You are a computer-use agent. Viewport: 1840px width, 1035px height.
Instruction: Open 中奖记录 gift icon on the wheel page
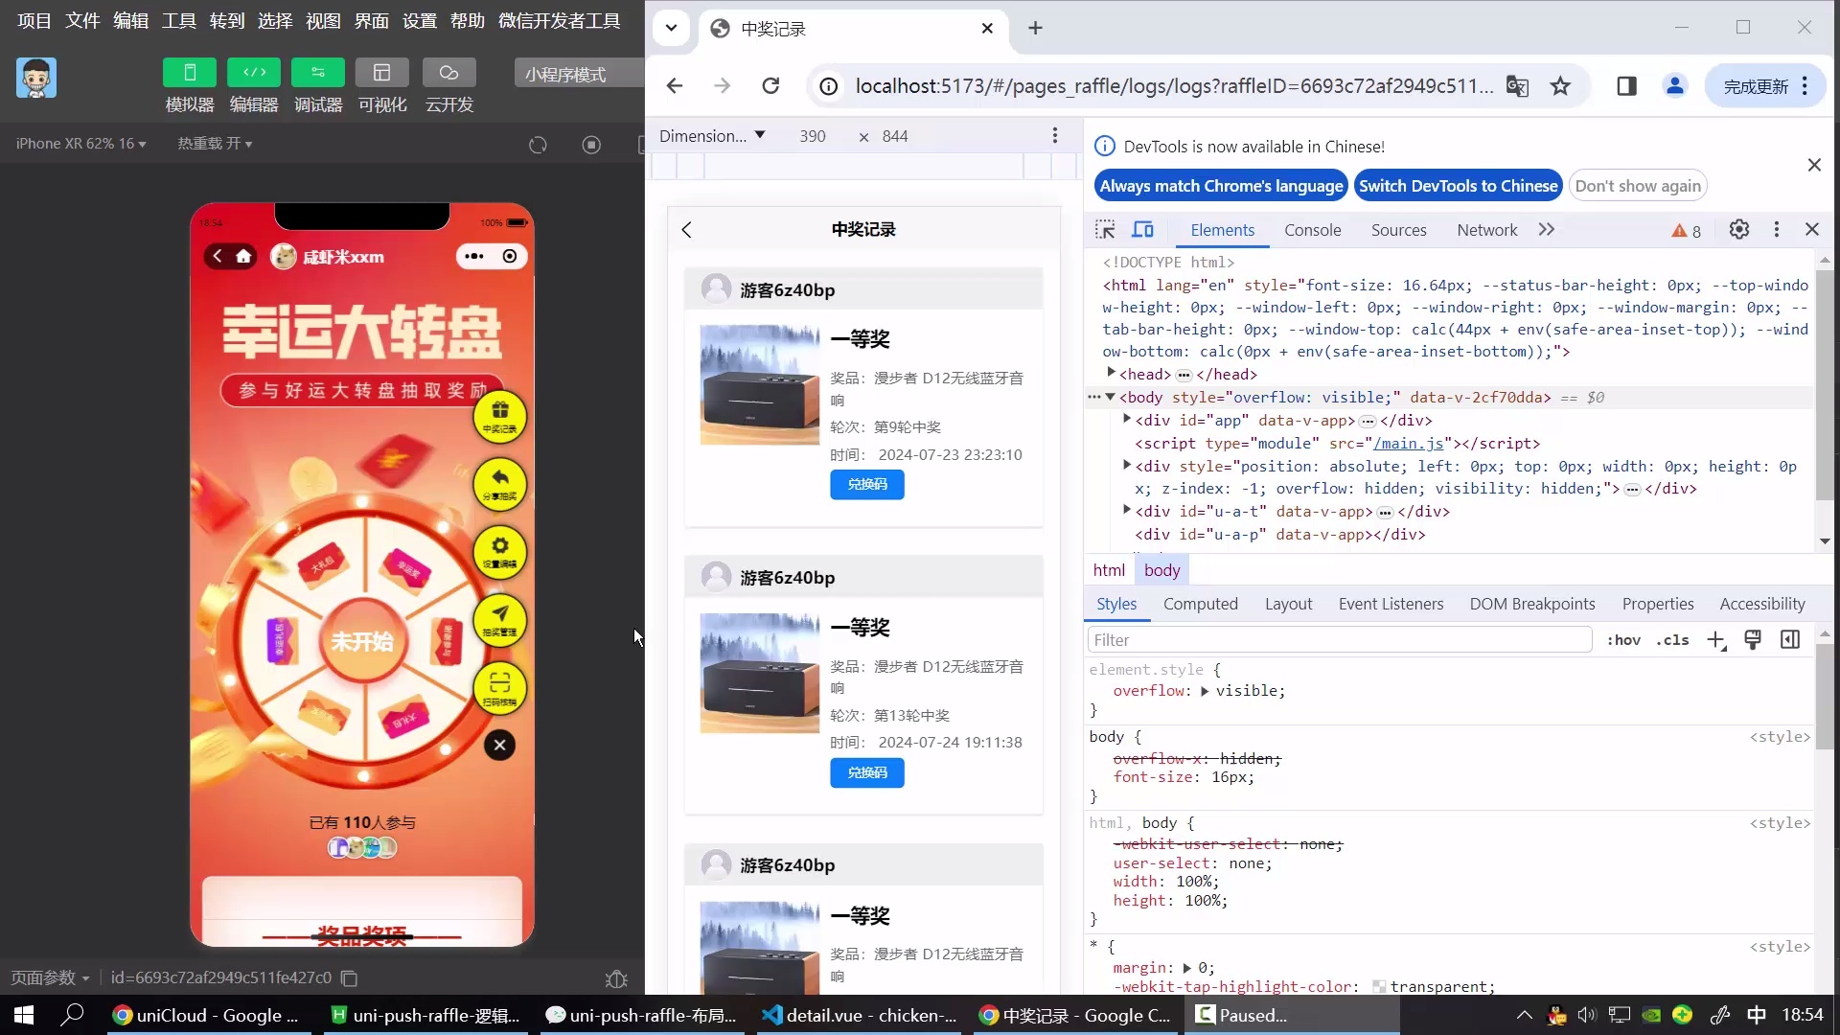(501, 417)
